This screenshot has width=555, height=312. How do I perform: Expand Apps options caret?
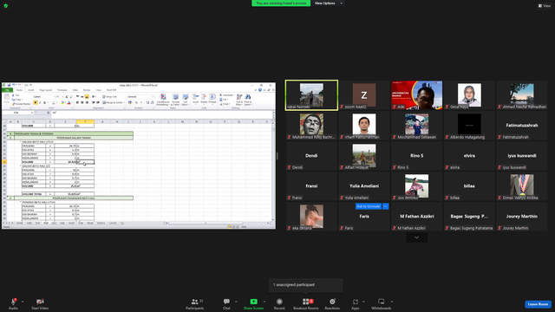click(x=363, y=302)
